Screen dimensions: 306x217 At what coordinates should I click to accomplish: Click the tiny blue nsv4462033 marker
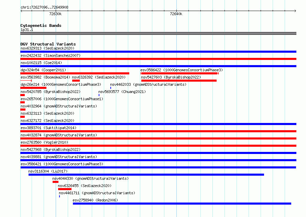pyautogui.click(x=111, y=88)
